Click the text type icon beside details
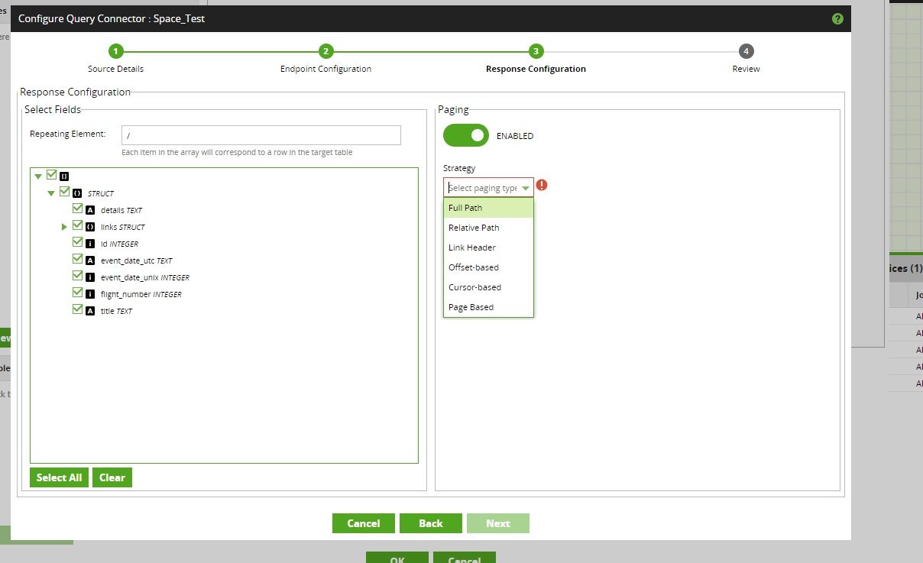The height and width of the screenshot is (563, 923). pos(90,209)
